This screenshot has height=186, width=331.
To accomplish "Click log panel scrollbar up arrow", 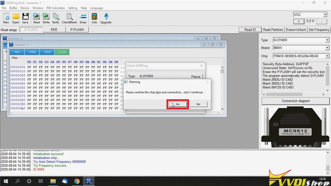I will tap(328, 152).
